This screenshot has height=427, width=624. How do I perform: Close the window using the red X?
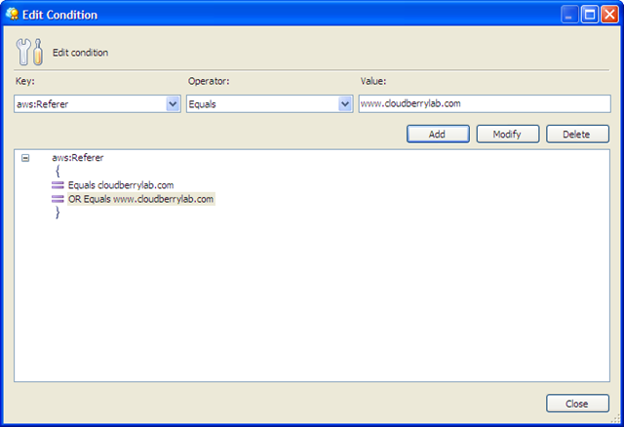point(609,15)
